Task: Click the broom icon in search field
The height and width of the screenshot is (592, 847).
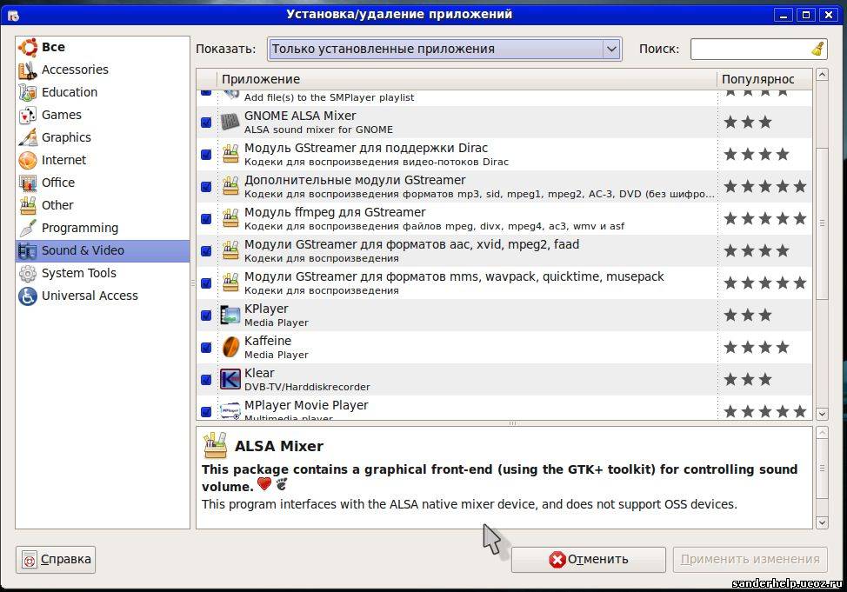Action: [817, 49]
